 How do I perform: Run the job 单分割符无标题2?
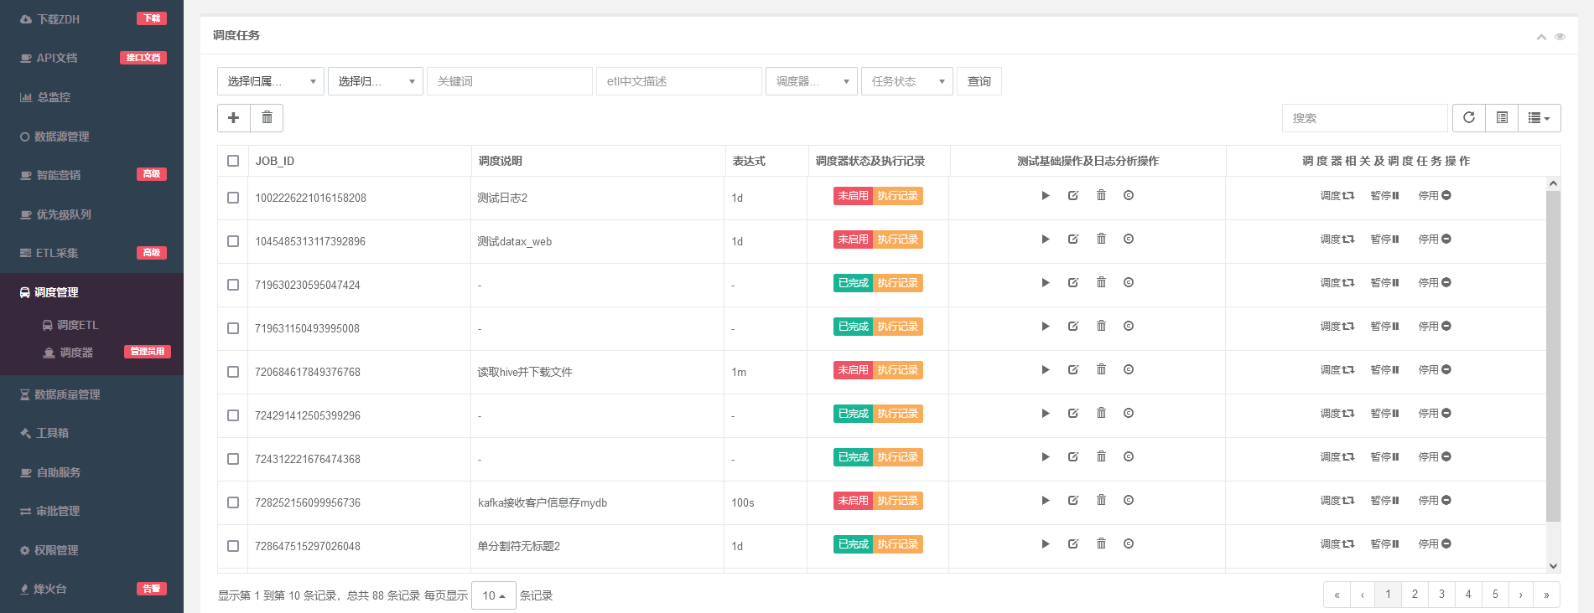[x=1046, y=544]
